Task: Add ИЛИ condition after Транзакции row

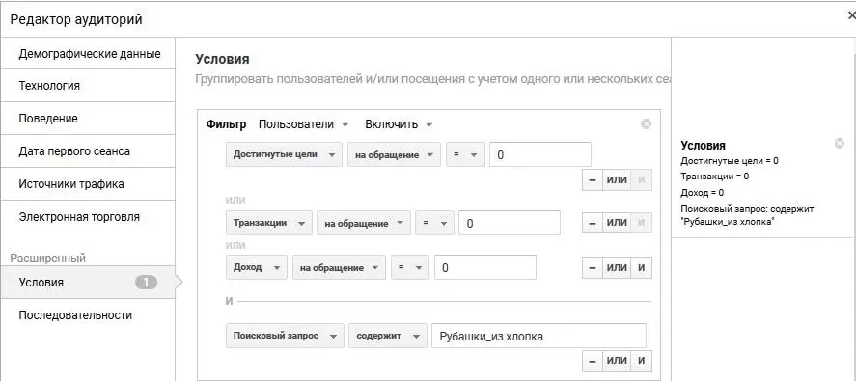Action: click(617, 223)
